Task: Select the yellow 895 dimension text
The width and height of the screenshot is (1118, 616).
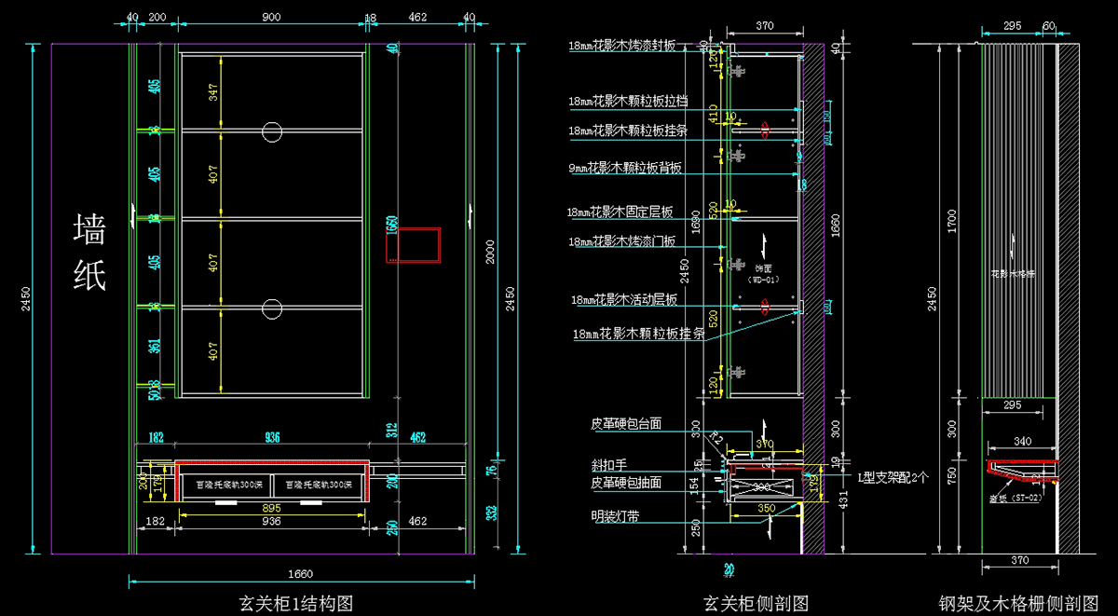Action: tap(272, 508)
